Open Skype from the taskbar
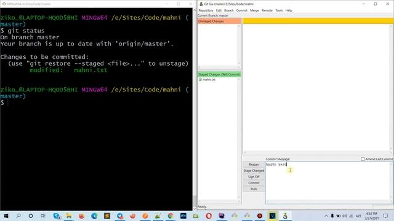Image resolution: width=394 pixels, height=221 pixels. click(57, 215)
